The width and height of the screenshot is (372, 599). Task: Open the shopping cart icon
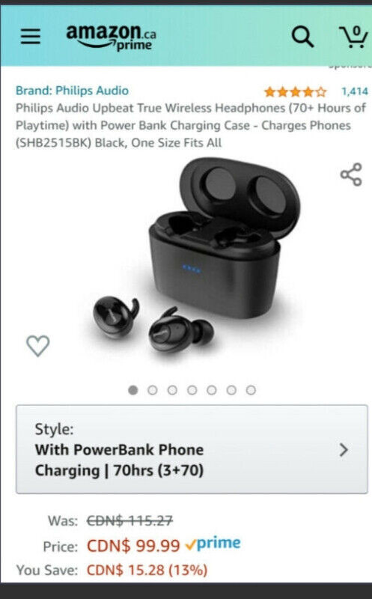[354, 37]
